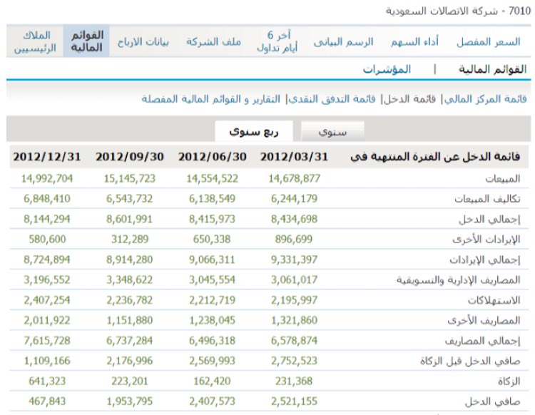Go to the ملف الشركة tab
The height and width of the screenshot is (415, 535).
[x=214, y=42]
